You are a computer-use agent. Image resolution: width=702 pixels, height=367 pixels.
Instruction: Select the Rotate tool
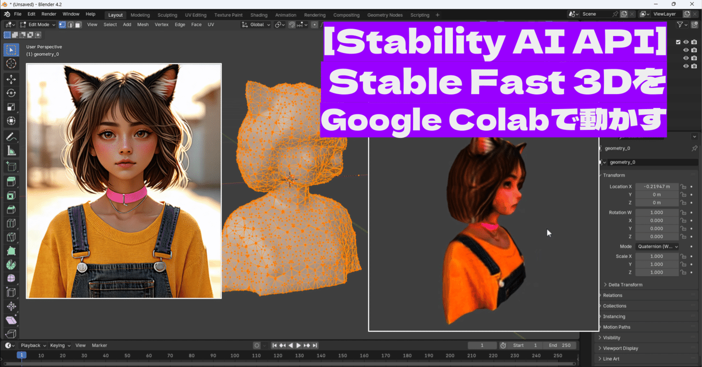pyautogui.click(x=11, y=93)
